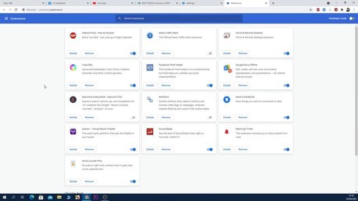Click the Chrome Remote Desktop extension icon
Viewport: 358px width, 201px height.
click(x=227, y=36)
